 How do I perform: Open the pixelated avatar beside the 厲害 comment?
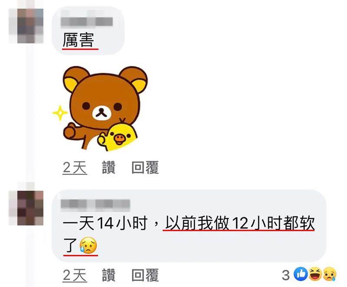coord(26,26)
